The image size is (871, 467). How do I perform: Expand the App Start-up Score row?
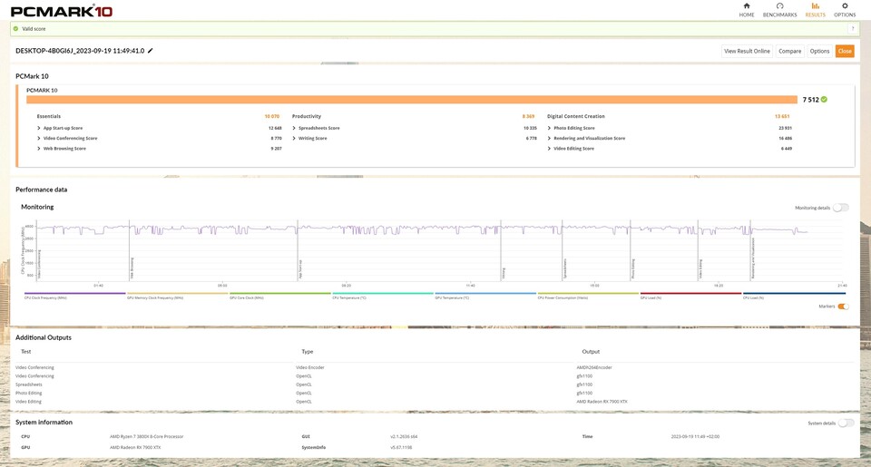(x=39, y=128)
